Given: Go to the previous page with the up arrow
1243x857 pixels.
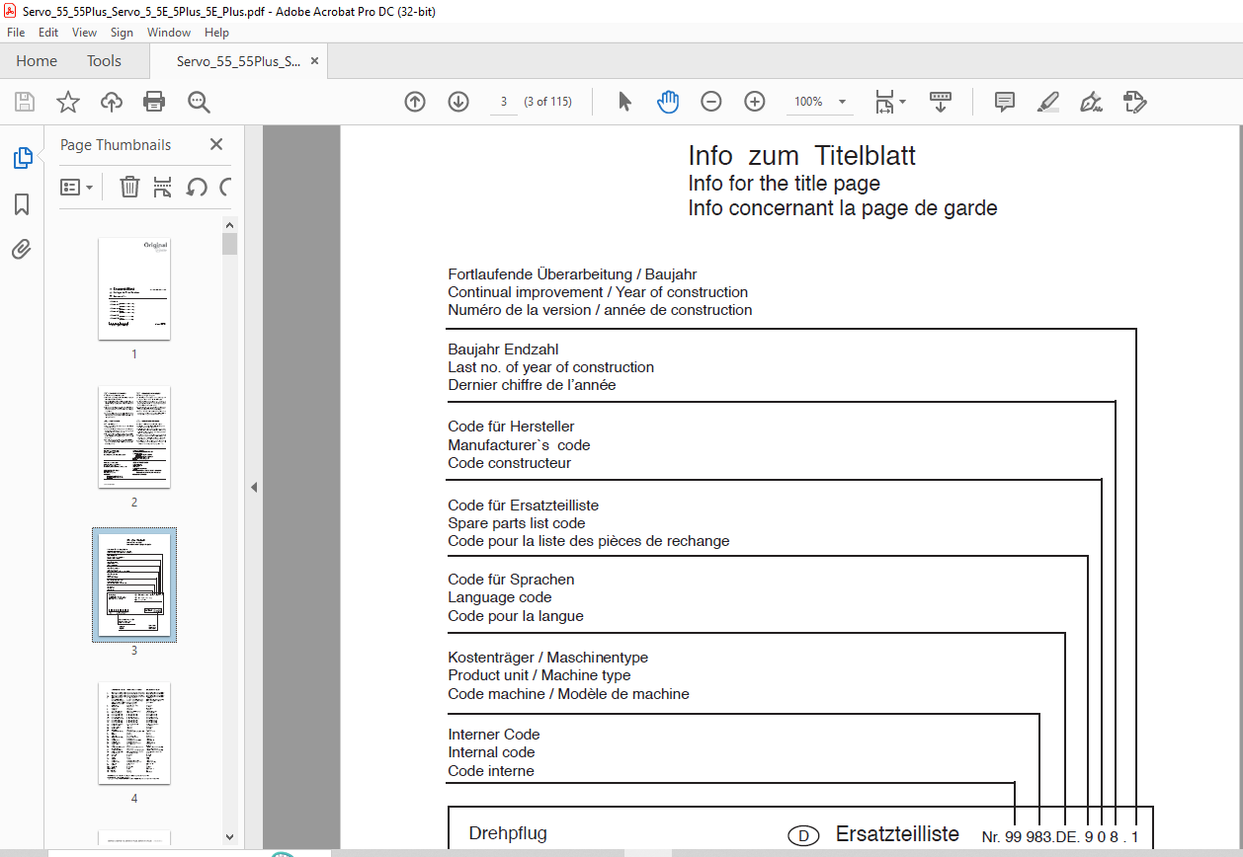Looking at the screenshot, I should (415, 102).
